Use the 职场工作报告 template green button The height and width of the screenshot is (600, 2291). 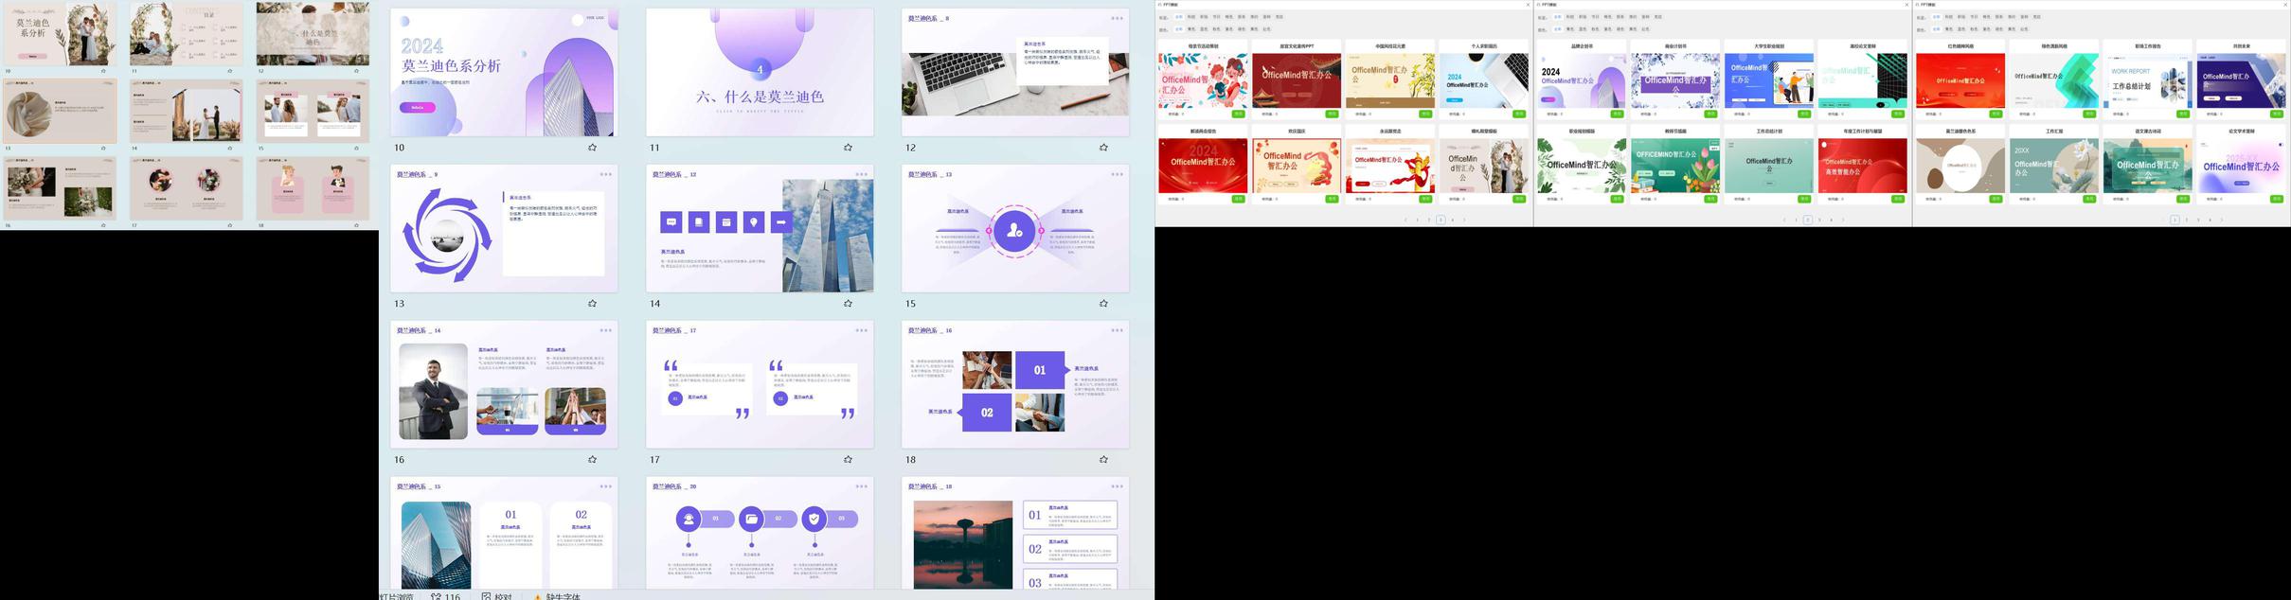pos(2183,114)
